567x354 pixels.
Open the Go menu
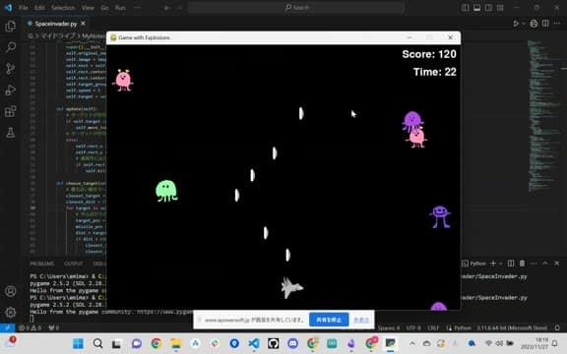click(104, 8)
